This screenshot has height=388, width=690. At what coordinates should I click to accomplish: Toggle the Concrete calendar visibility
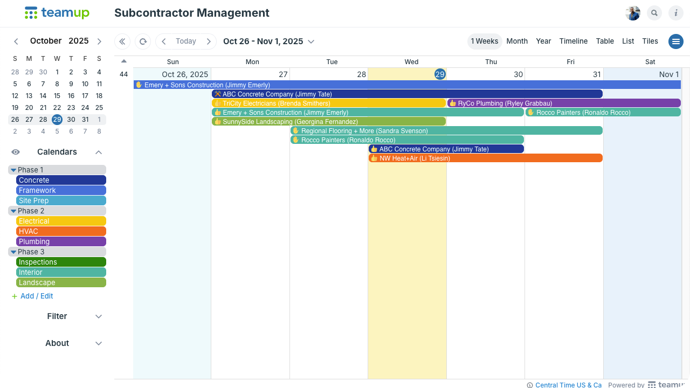(x=61, y=180)
